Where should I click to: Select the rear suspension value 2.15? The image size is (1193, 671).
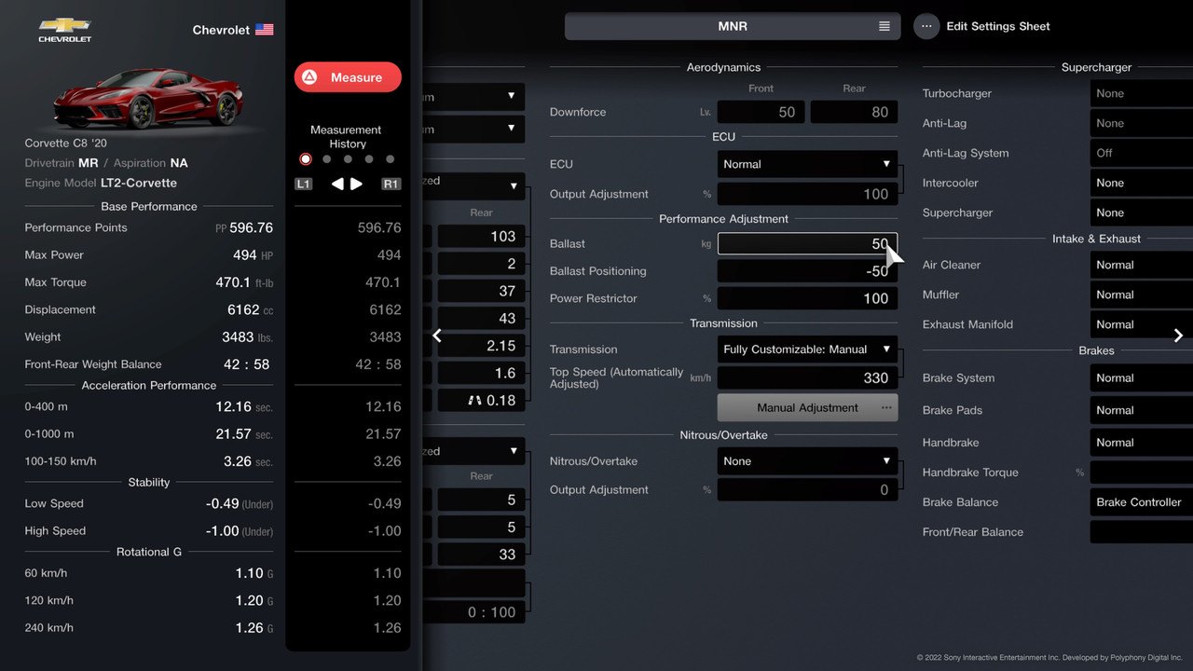[x=481, y=346]
